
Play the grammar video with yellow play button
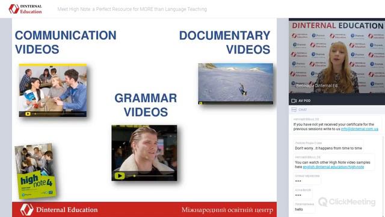click(x=120, y=175)
